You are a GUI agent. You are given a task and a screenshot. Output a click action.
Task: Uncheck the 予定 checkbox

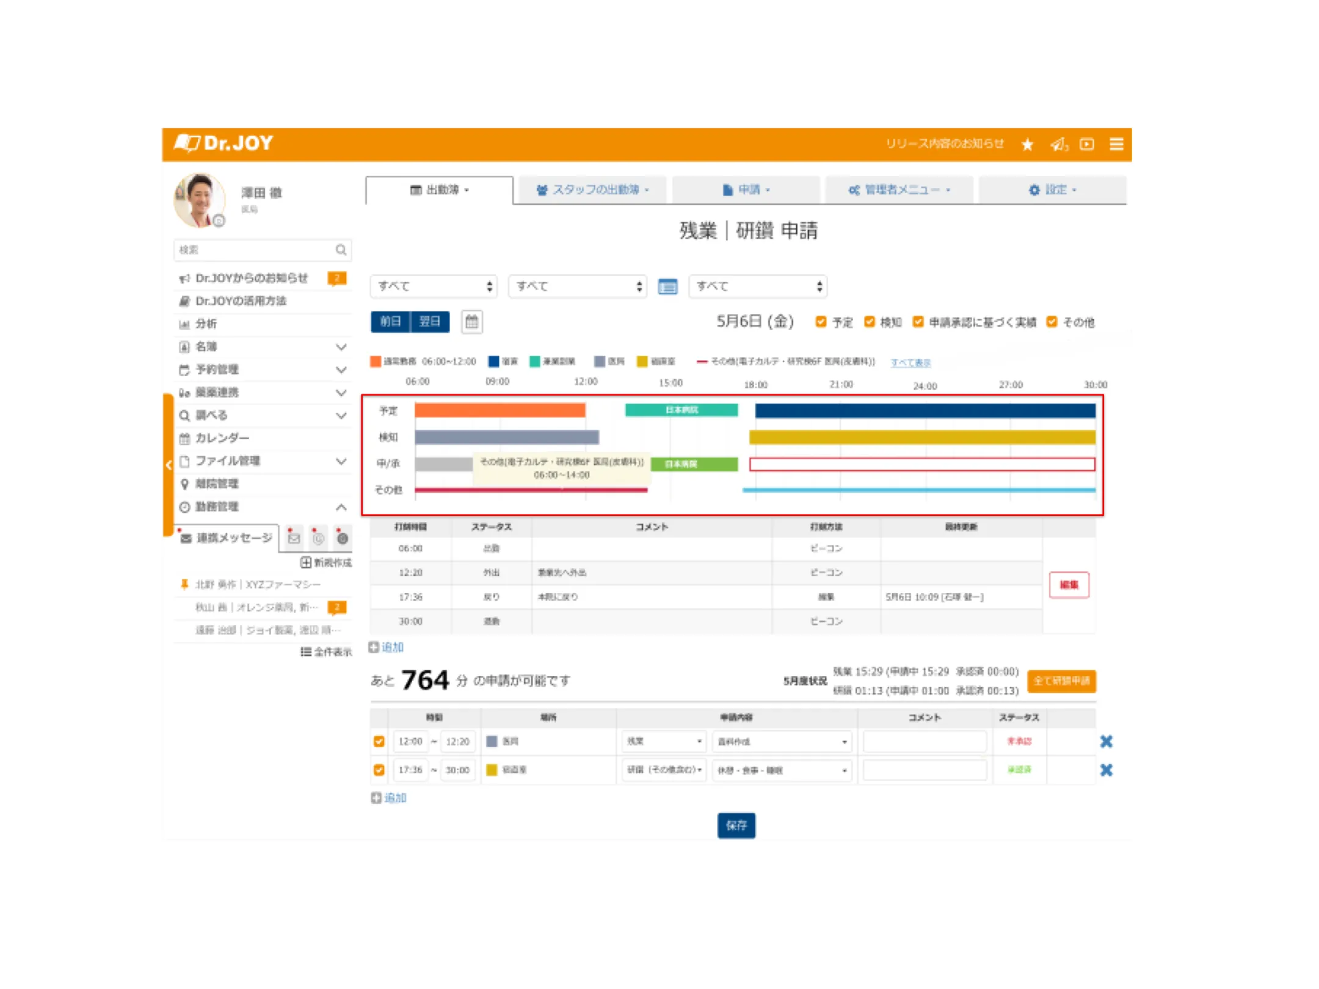(x=821, y=322)
